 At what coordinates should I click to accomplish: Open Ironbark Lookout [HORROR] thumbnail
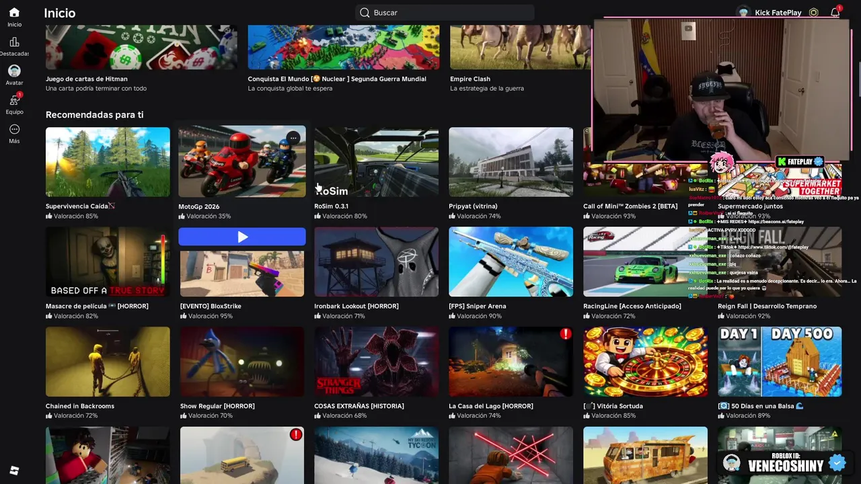[x=376, y=261]
